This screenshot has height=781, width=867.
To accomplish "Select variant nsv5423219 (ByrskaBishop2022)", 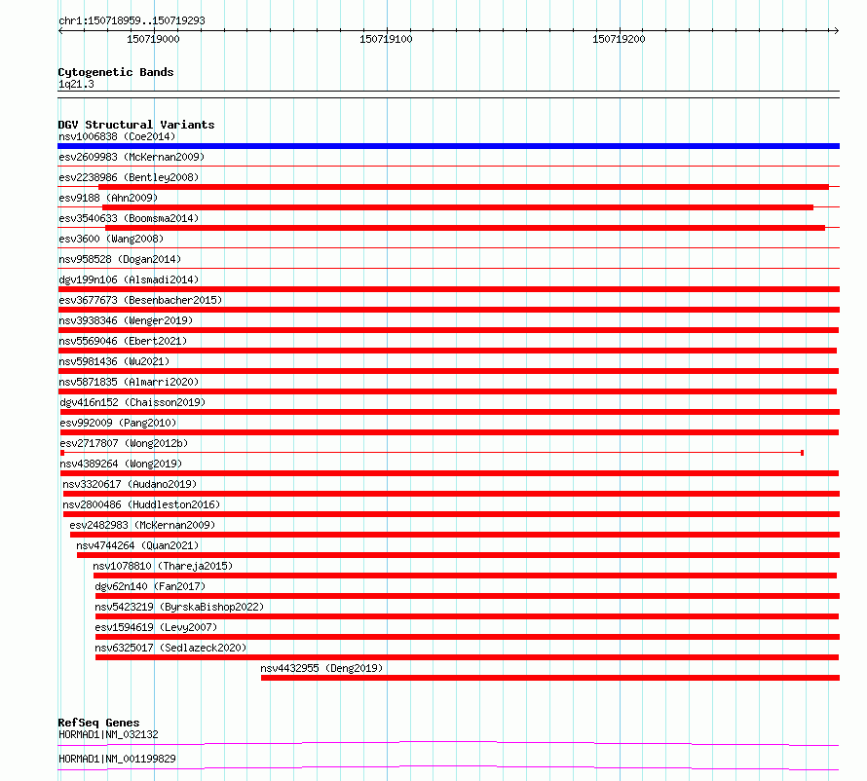I will click(179, 607).
